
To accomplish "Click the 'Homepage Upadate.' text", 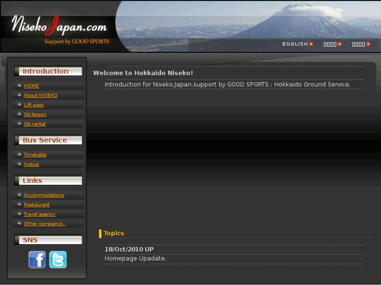I will coord(135,258).
